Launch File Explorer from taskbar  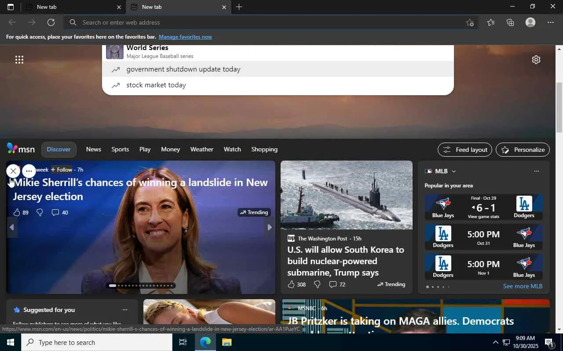(x=227, y=342)
